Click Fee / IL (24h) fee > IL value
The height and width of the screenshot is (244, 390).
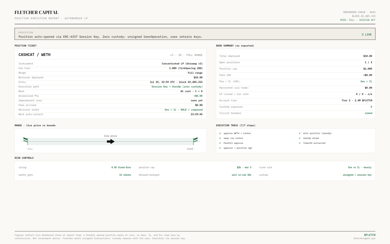(x=366, y=81)
